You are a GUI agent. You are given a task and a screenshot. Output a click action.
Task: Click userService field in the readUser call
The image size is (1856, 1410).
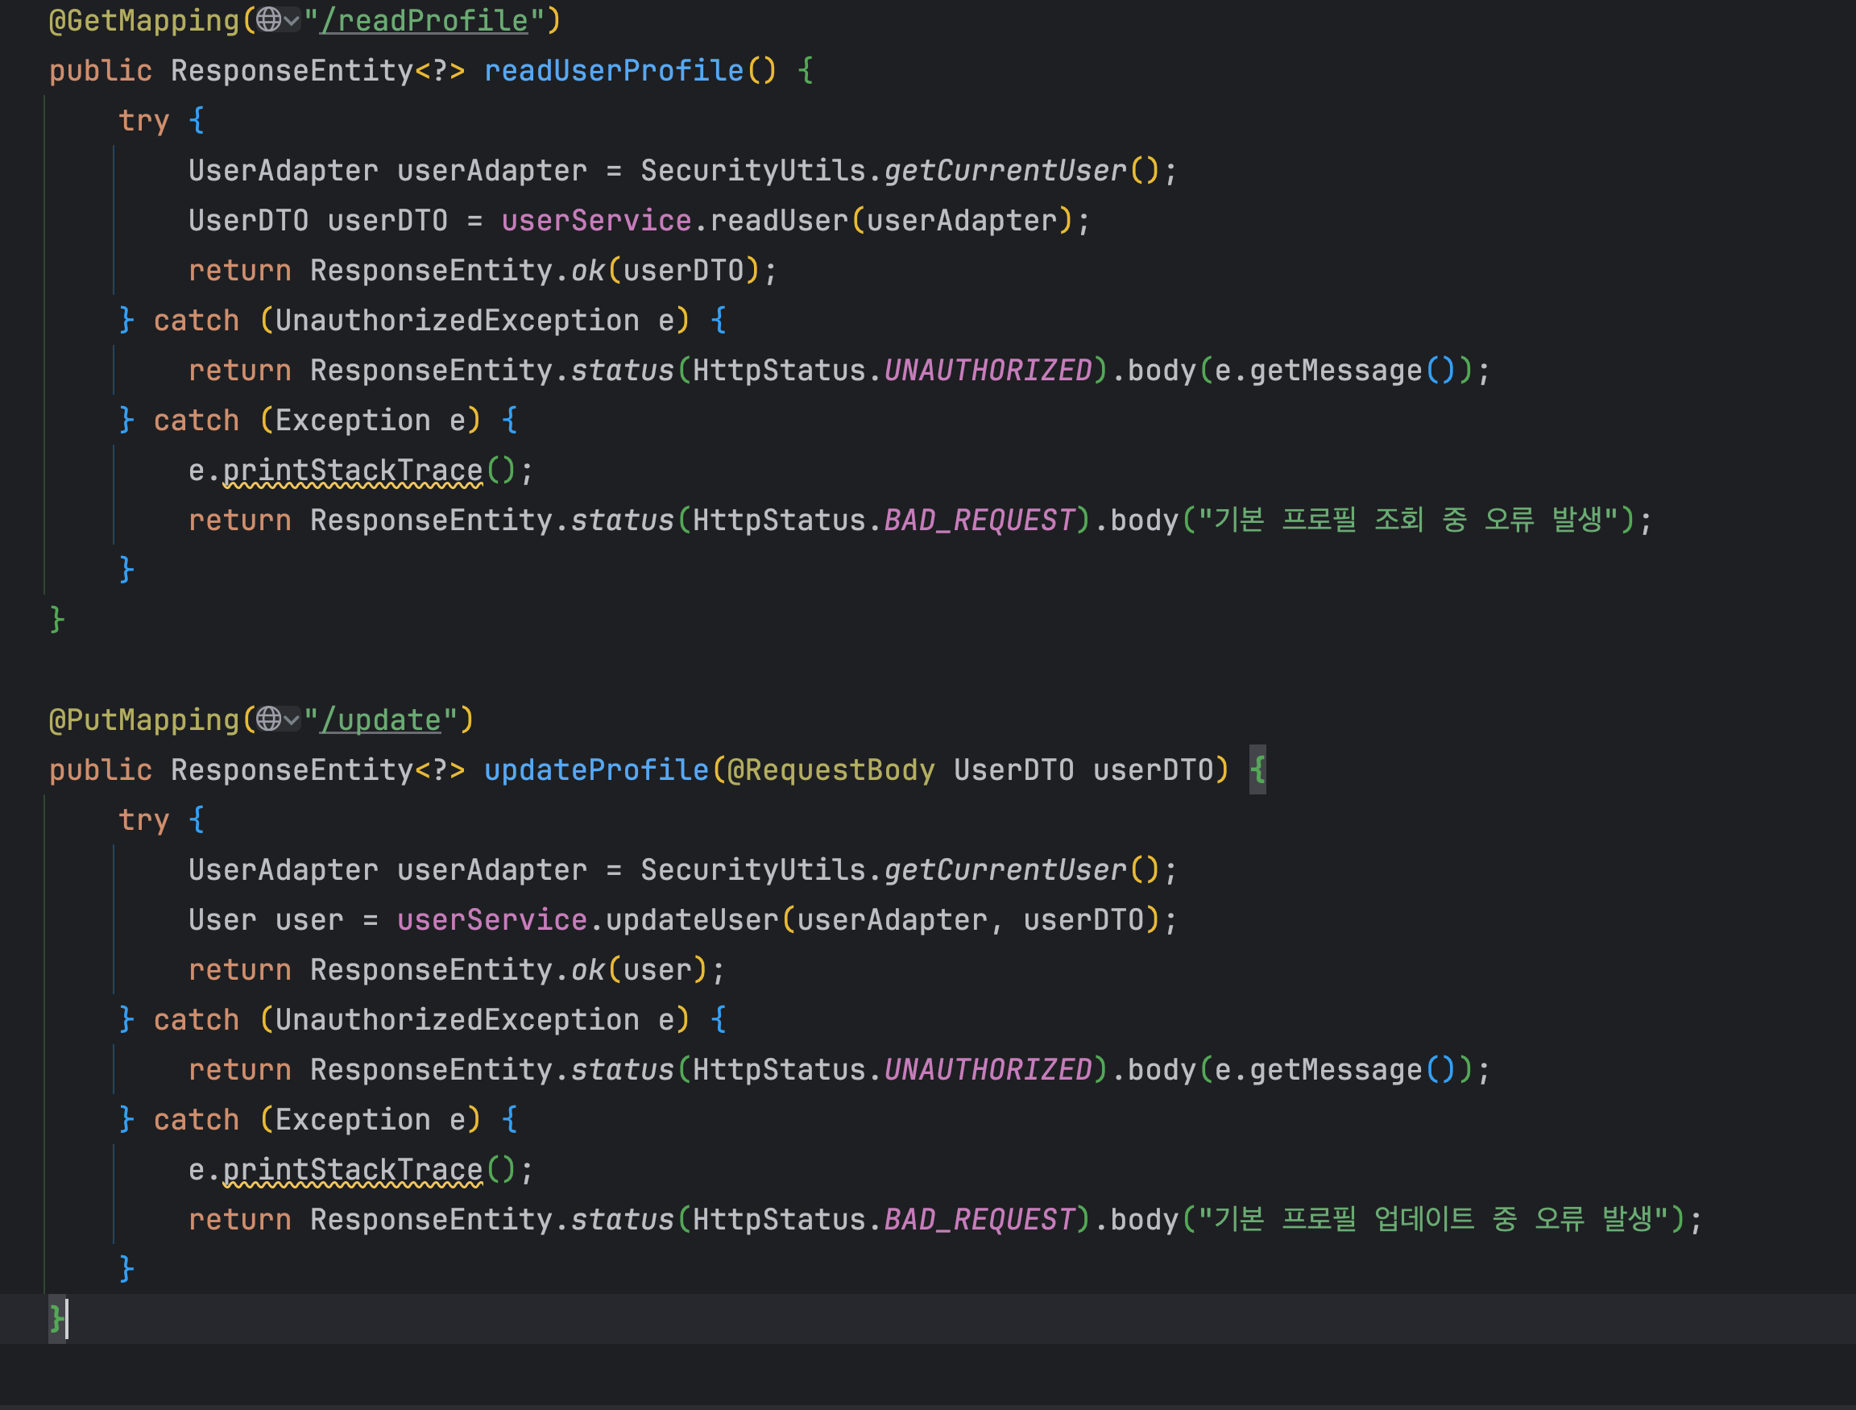[596, 221]
